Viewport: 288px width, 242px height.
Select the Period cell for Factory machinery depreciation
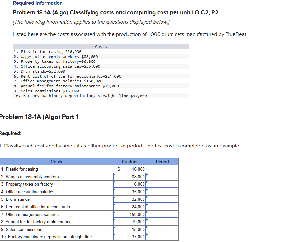pyautogui.click(x=162, y=237)
